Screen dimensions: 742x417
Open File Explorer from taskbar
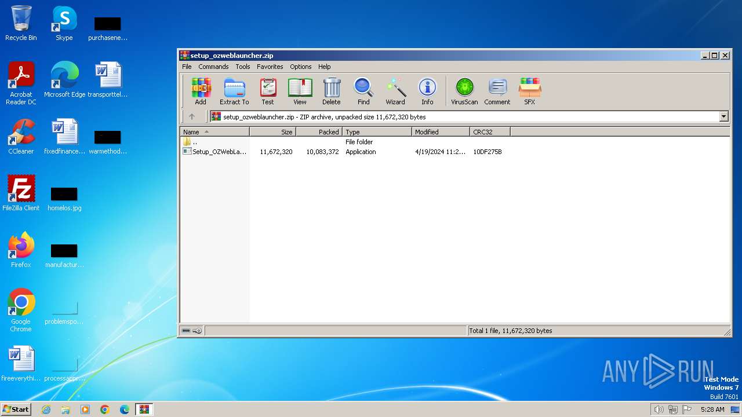[x=66, y=409]
